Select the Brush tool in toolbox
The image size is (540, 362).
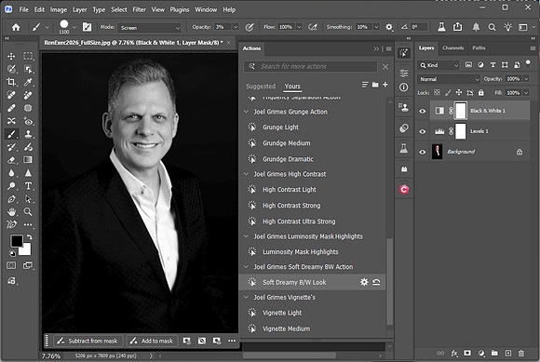pos(11,134)
